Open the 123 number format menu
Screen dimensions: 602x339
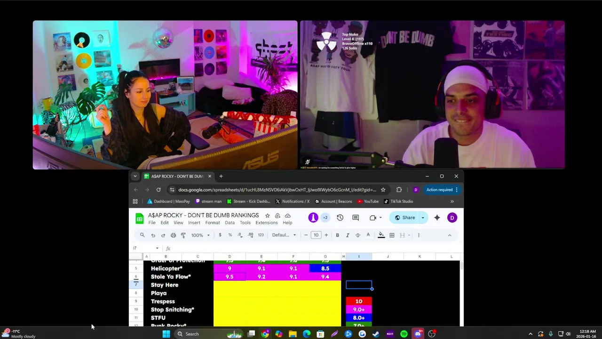click(x=261, y=235)
